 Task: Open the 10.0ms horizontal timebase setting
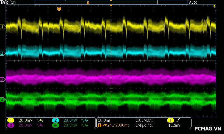[x=104, y=120]
